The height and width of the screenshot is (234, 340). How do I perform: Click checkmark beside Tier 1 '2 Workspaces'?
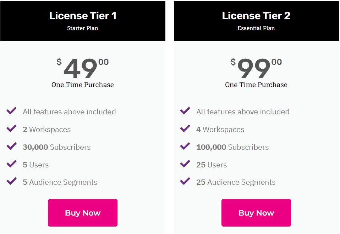click(12, 129)
